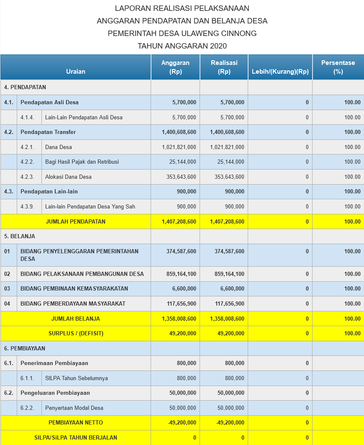Click the Dana Desa label
The width and height of the screenshot is (364, 445).
pyautogui.click(x=59, y=147)
